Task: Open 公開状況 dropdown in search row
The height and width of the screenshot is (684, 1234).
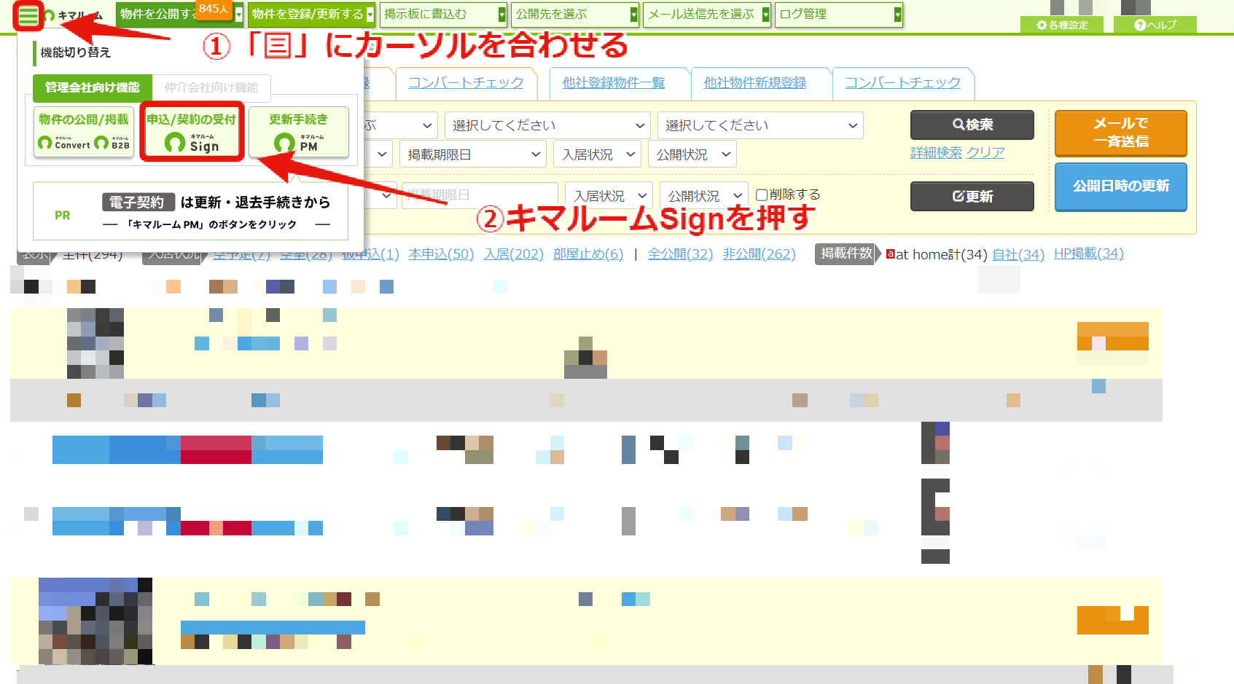Action: 692,154
